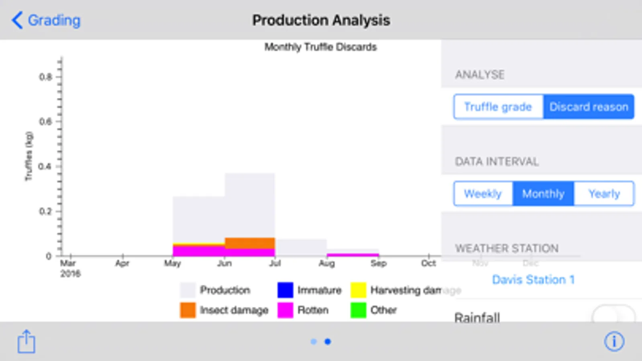Click the yellow Harvesting damage legend swatch

click(x=358, y=290)
